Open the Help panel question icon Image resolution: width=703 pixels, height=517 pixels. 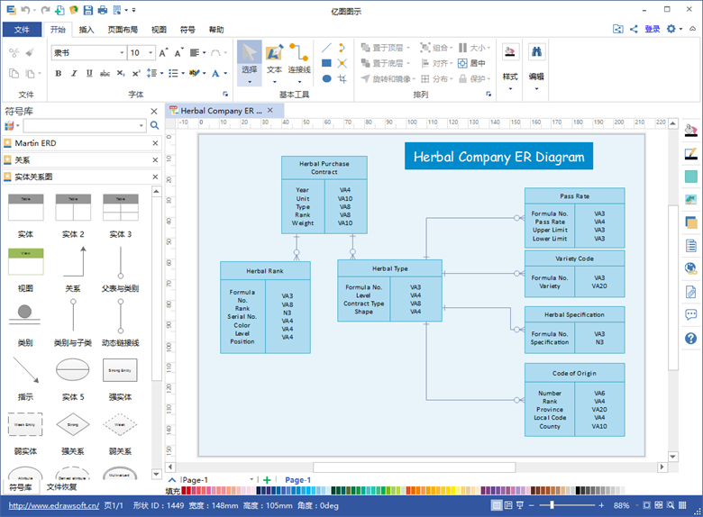pyautogui.click(x=691, y=339)
